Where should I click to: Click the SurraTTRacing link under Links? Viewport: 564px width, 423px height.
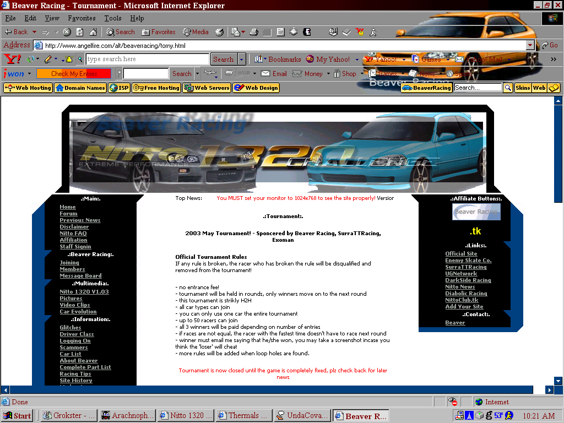[x=465, y=267]
